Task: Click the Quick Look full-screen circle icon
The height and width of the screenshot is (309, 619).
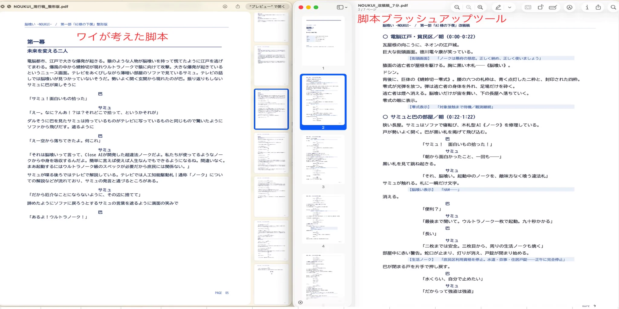Action: pos(9,6)
